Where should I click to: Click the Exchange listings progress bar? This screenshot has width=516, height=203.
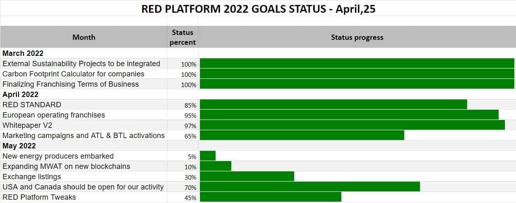pos(247,176)
